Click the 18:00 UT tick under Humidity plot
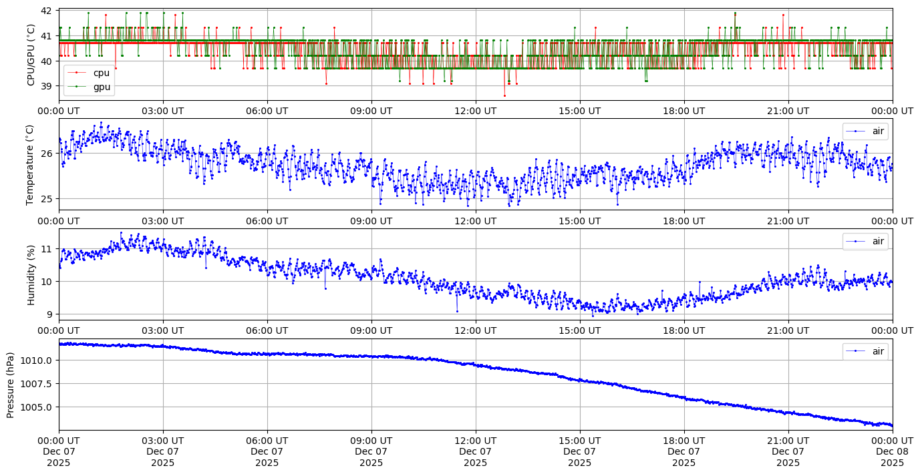 point(683,331)
